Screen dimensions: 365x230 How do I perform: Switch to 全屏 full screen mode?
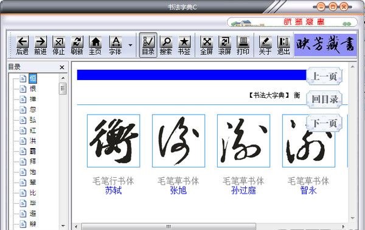[x=206, y=46]
